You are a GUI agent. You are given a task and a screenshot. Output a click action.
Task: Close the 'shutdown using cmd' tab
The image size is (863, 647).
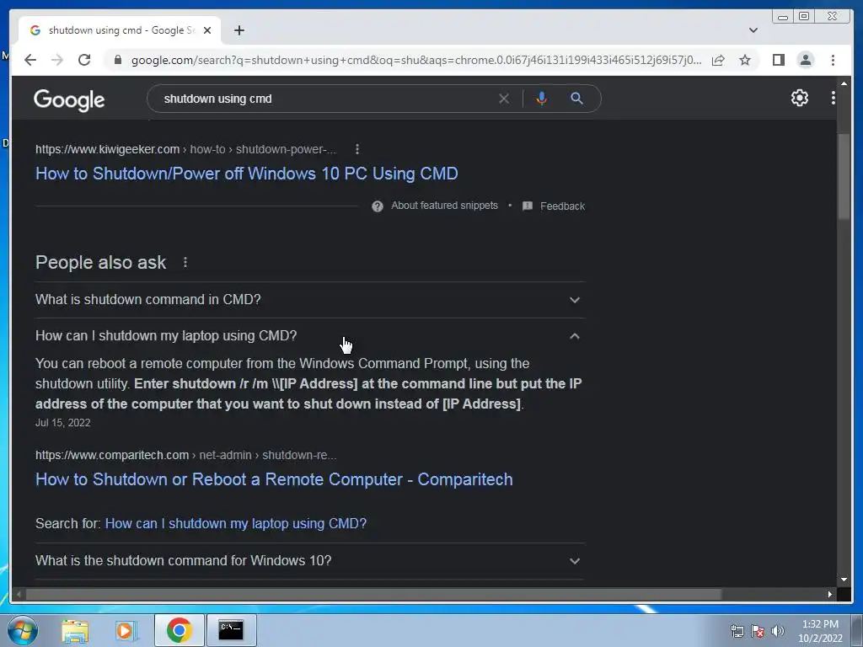(x=207, y=30)
